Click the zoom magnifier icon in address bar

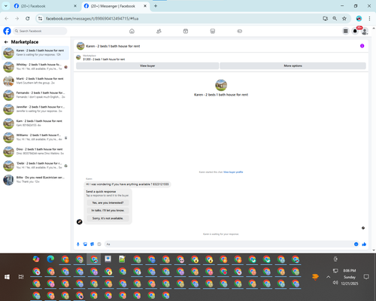pos(335,19)
